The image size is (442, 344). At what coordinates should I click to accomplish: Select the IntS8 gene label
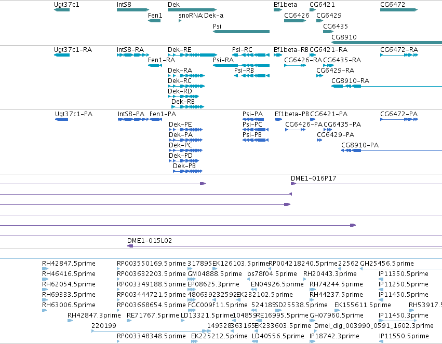tap(124, 5)
